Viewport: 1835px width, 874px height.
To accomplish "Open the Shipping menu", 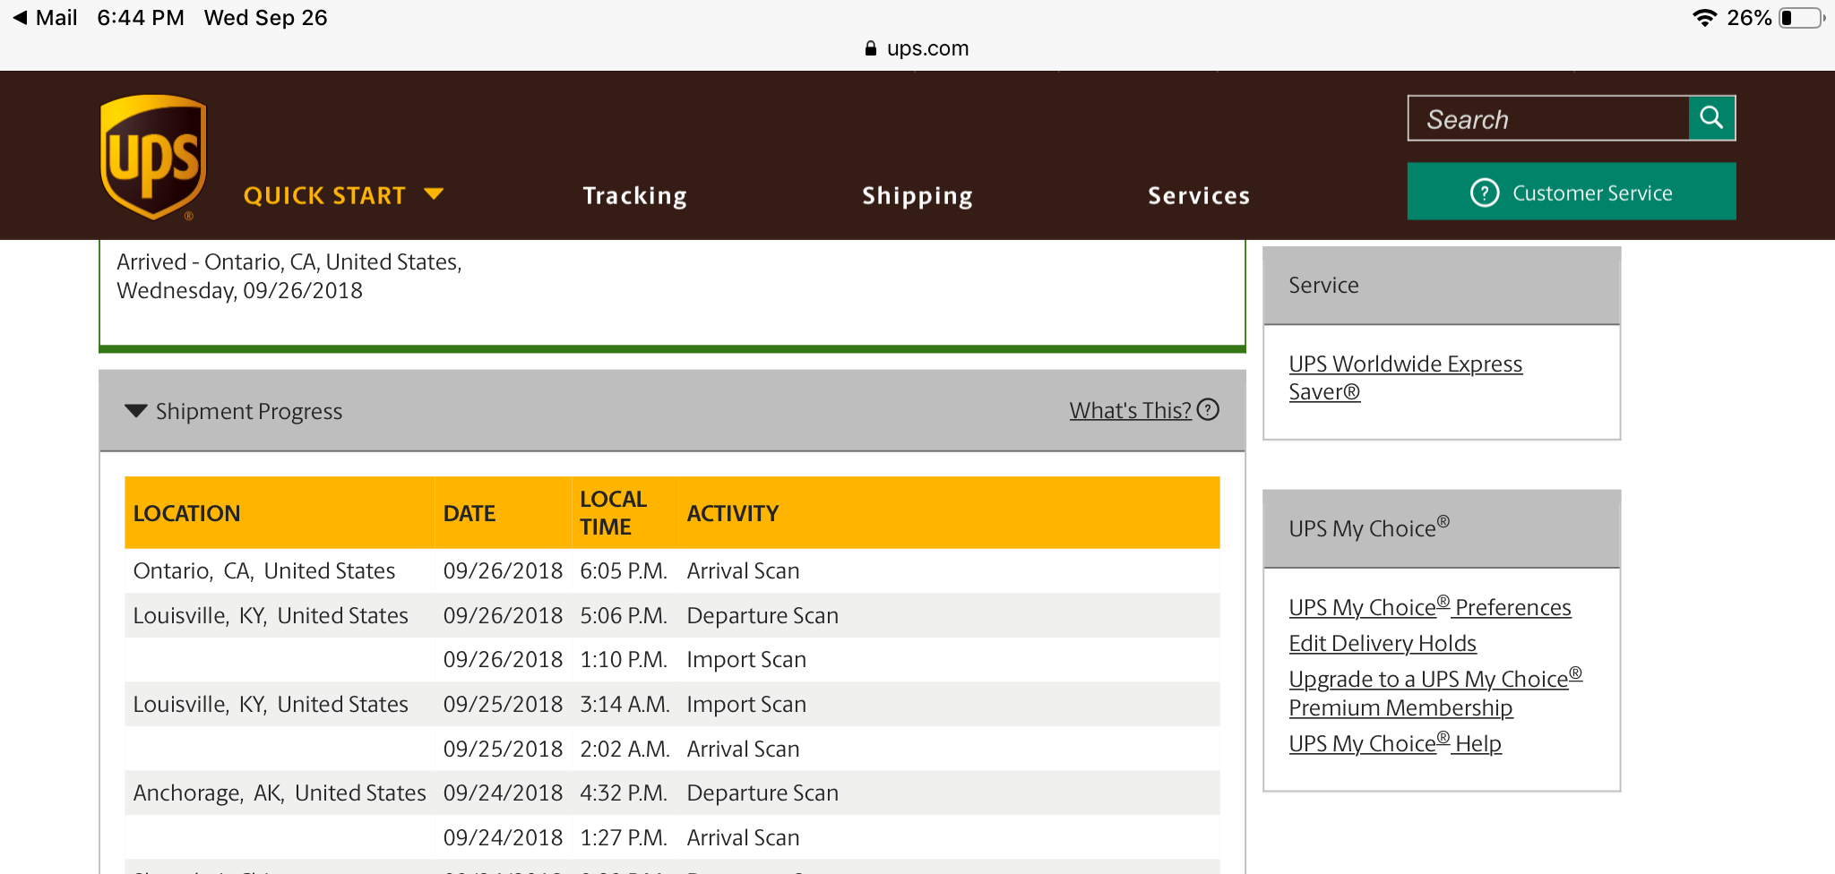I will coord(917,195).
